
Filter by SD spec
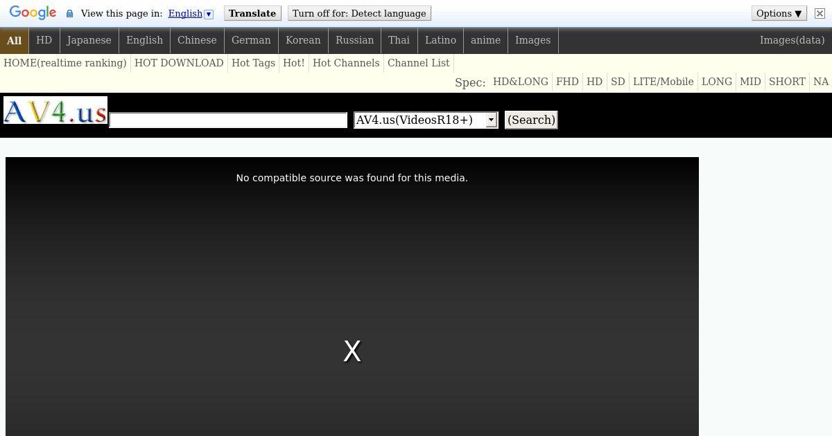pos(618,82)
